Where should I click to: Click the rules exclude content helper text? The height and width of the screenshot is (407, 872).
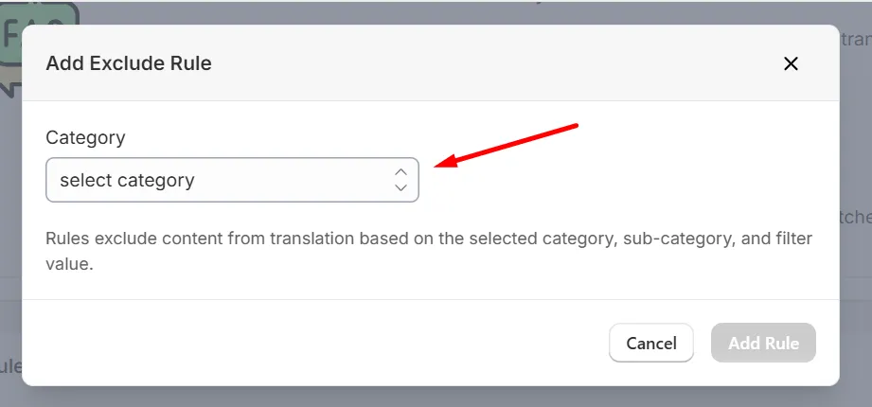(x=429, y=251)
